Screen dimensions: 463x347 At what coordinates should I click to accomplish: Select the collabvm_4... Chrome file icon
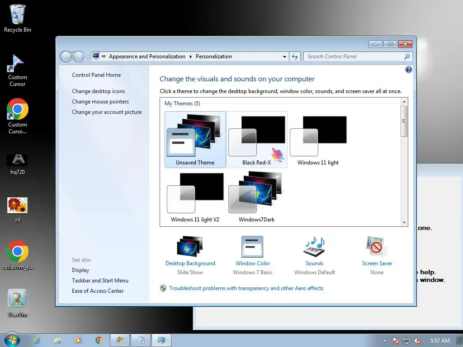pyautogui.click(x=18, y=256)
